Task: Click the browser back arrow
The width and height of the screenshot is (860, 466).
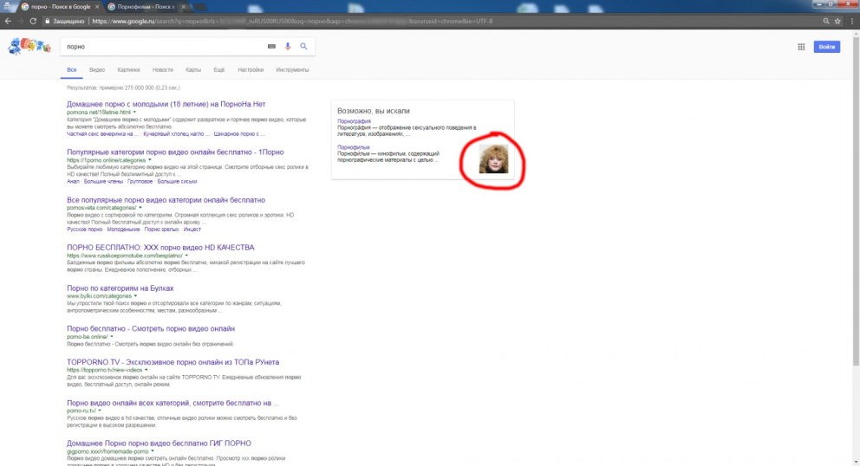Action: coord(8,21)
